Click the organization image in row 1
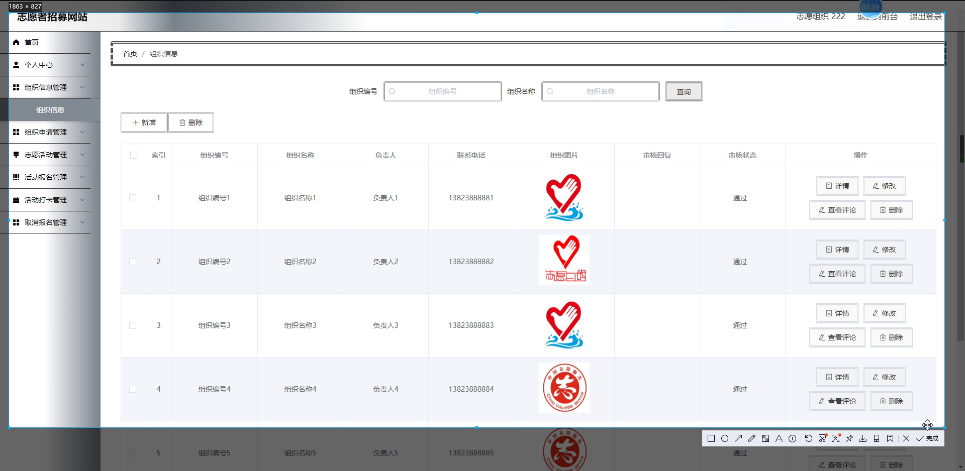The width and height of the screenshot is (965, 471). tap(564, 197)
